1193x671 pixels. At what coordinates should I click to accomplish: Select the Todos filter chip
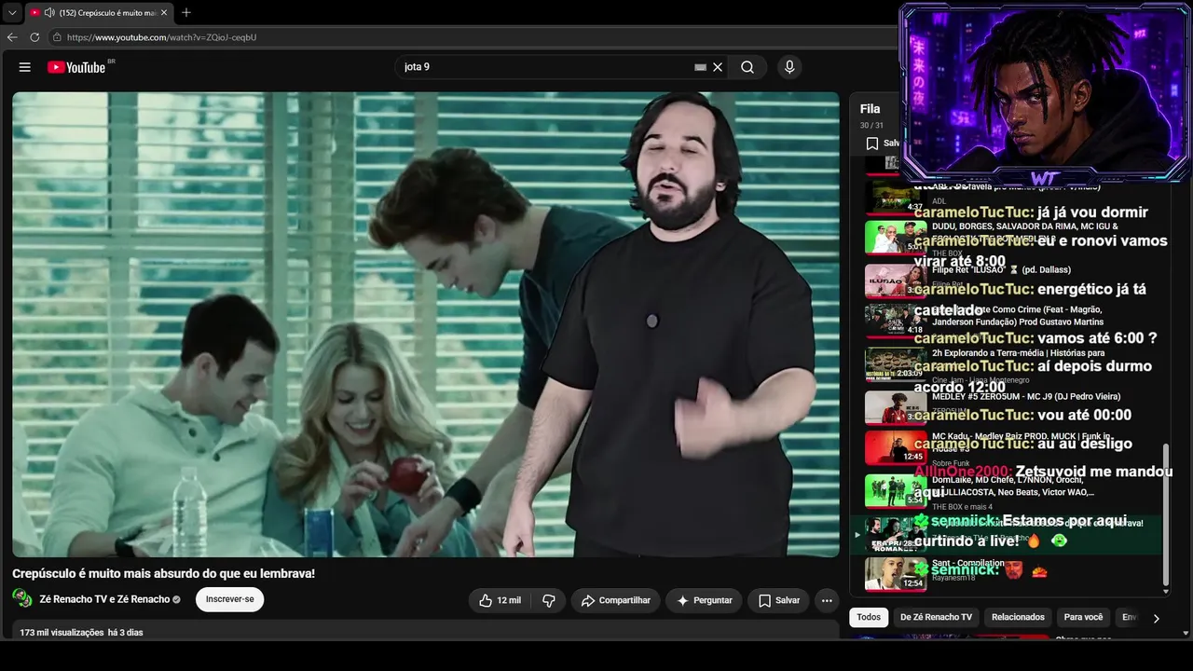point(869,617)
